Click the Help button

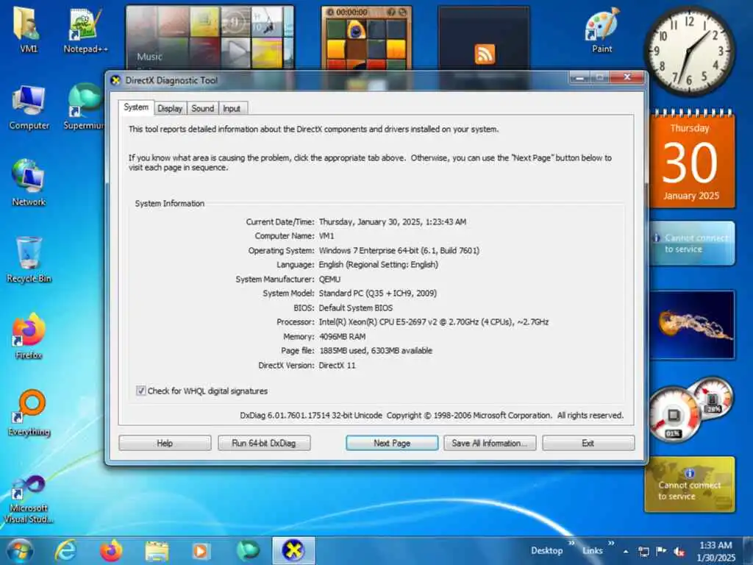click(165, 443)
